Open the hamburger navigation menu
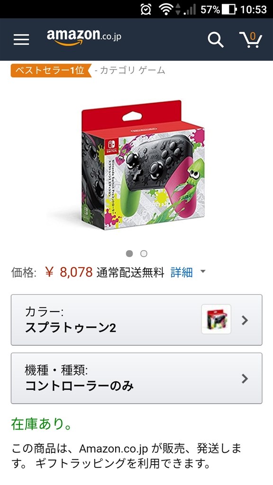Image resolution: width=273 pixels, height=485 pixels. [21, 39]
